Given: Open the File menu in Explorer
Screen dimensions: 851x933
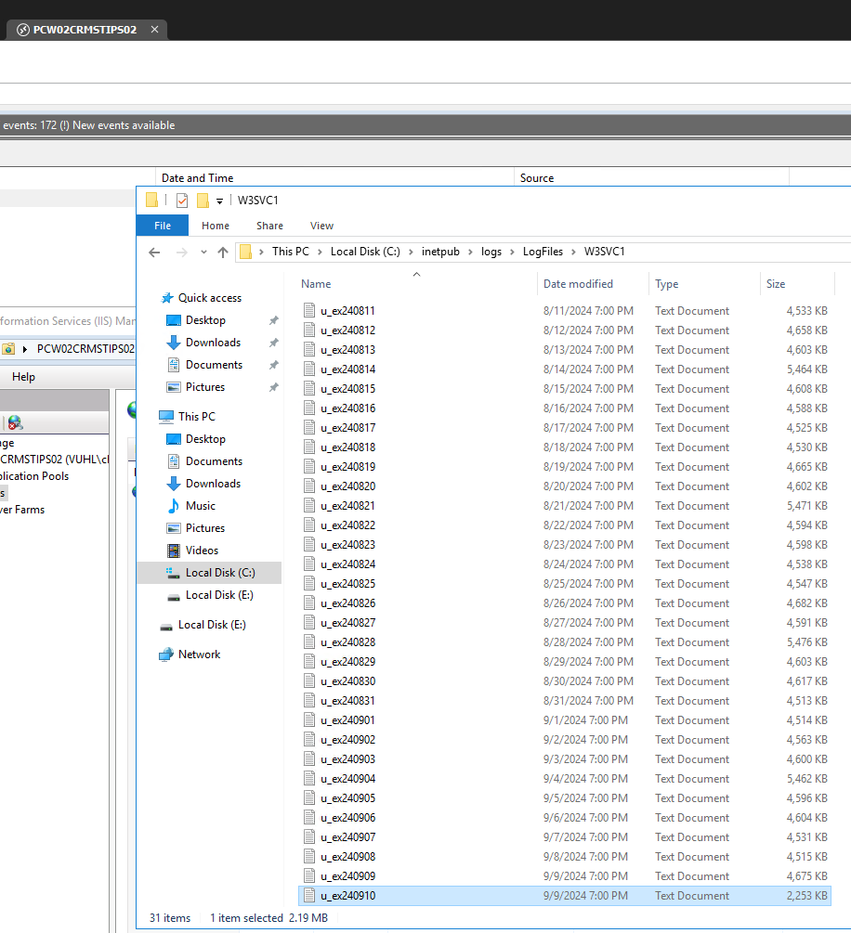Looking at the screenshot, I should (x=162, y=225).
